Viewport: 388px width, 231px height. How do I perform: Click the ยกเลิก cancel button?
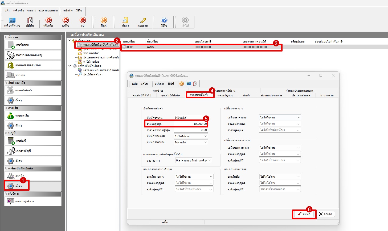(x=325, y=214)
